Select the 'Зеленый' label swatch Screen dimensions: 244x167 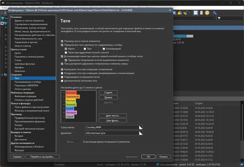[x=71, y=105]
